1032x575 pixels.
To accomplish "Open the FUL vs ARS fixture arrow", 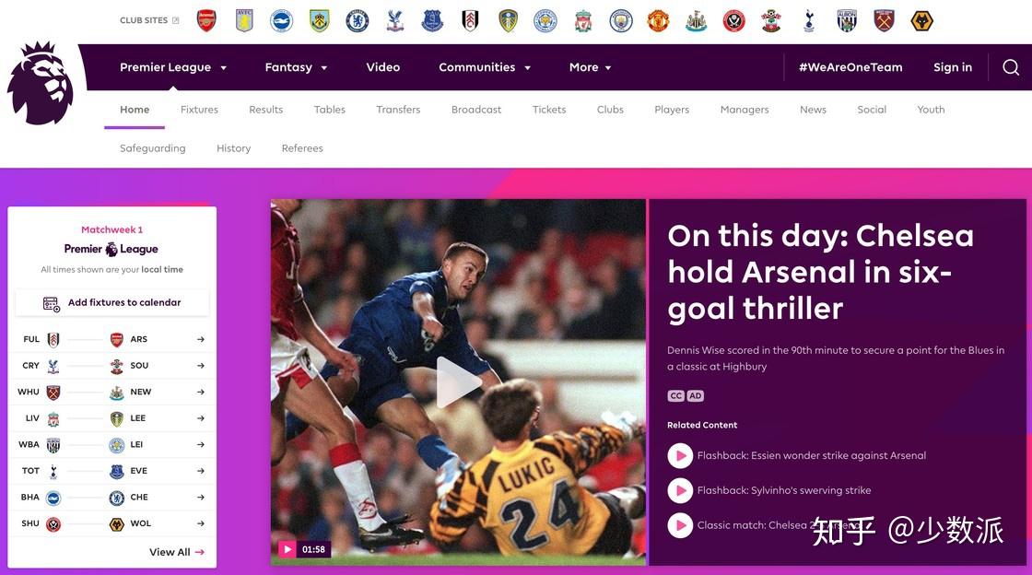I will (x=201, y=339).
